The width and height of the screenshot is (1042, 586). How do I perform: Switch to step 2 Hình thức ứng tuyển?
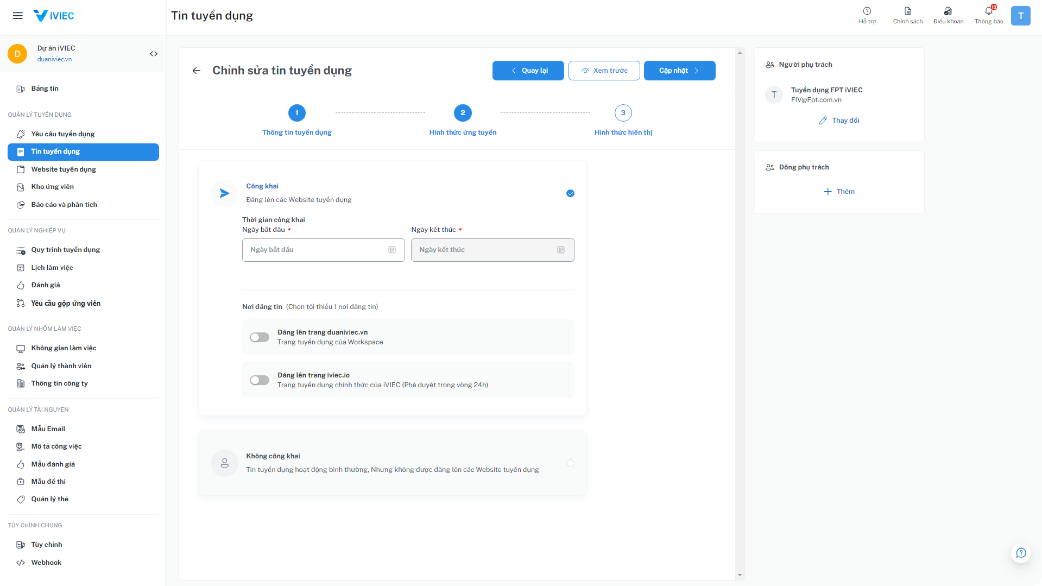[463, 113]
